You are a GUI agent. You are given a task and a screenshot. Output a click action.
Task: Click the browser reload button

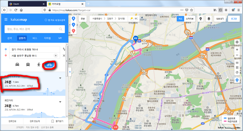(x=16, y=10)
